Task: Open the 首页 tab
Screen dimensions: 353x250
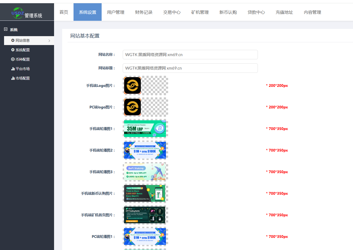Action: pos(64,12)
